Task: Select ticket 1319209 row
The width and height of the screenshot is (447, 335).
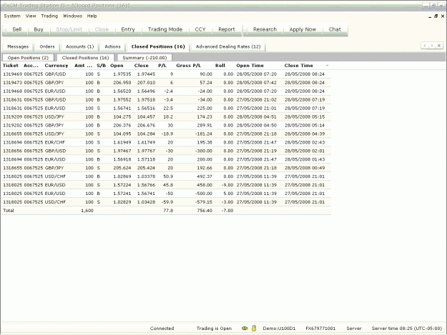Action: [166, 116]
